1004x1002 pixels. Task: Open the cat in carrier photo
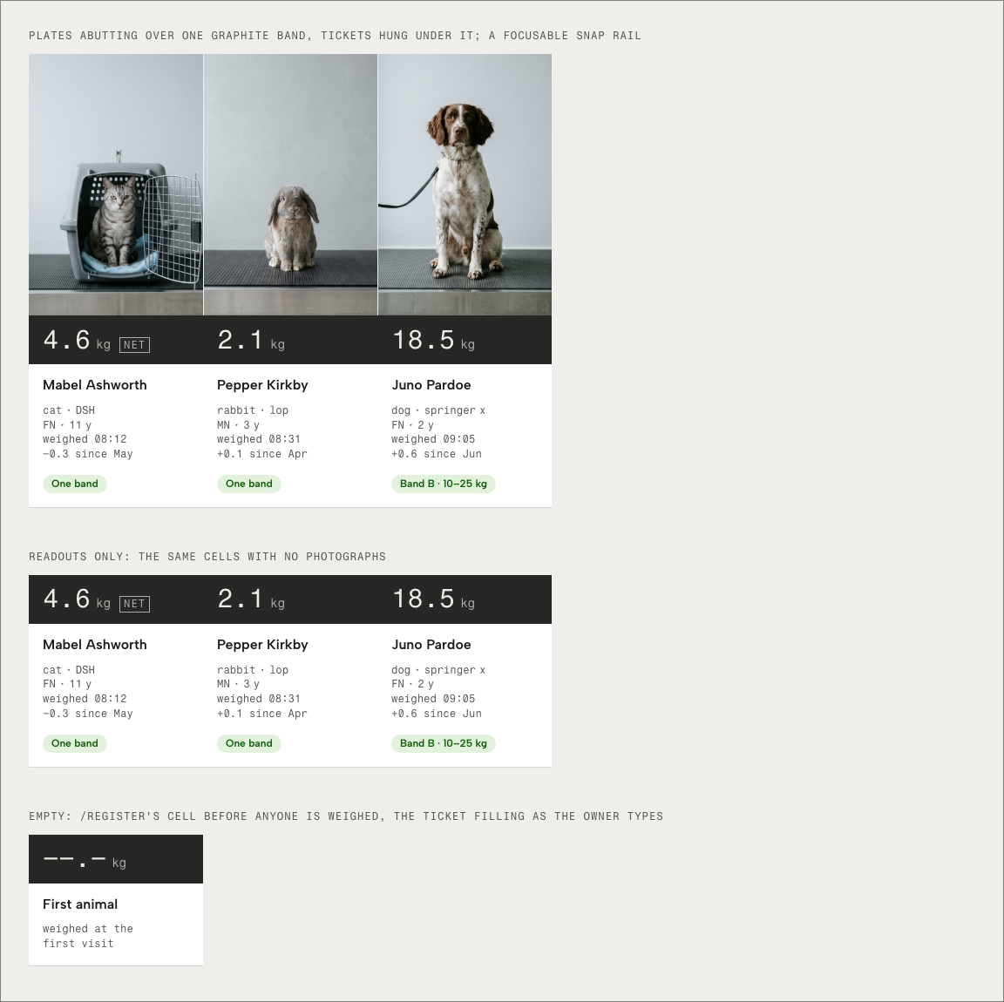(116, 185)
